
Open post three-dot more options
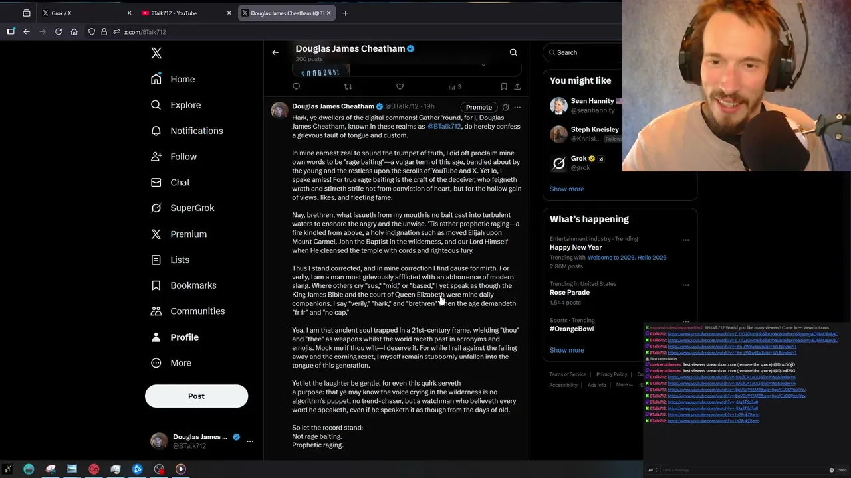tap(517, 107)
